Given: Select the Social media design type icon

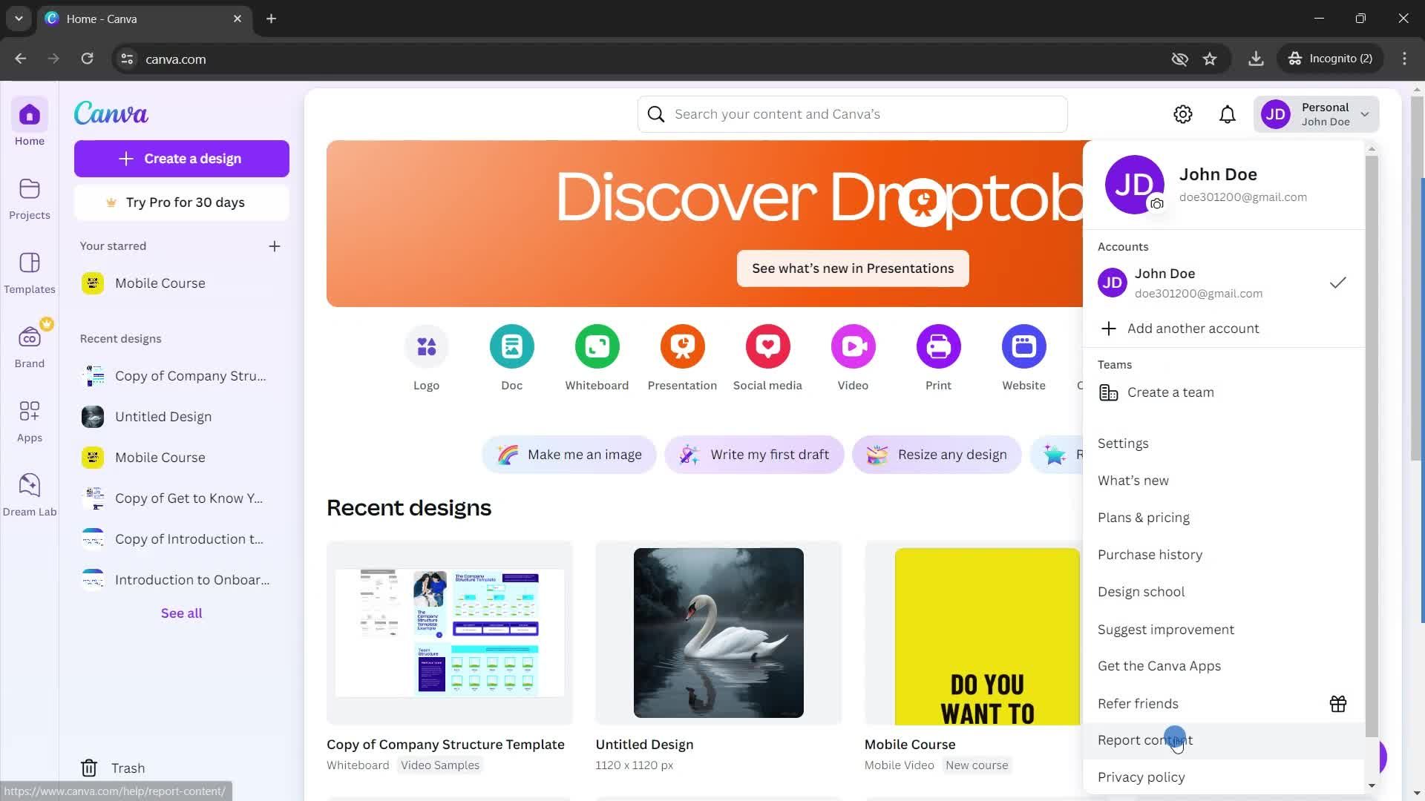Looking at the screenshot, I should coord(768,346).
